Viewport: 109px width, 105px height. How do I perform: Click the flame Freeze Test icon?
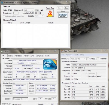pyautogui.click(x=50, y=13)
